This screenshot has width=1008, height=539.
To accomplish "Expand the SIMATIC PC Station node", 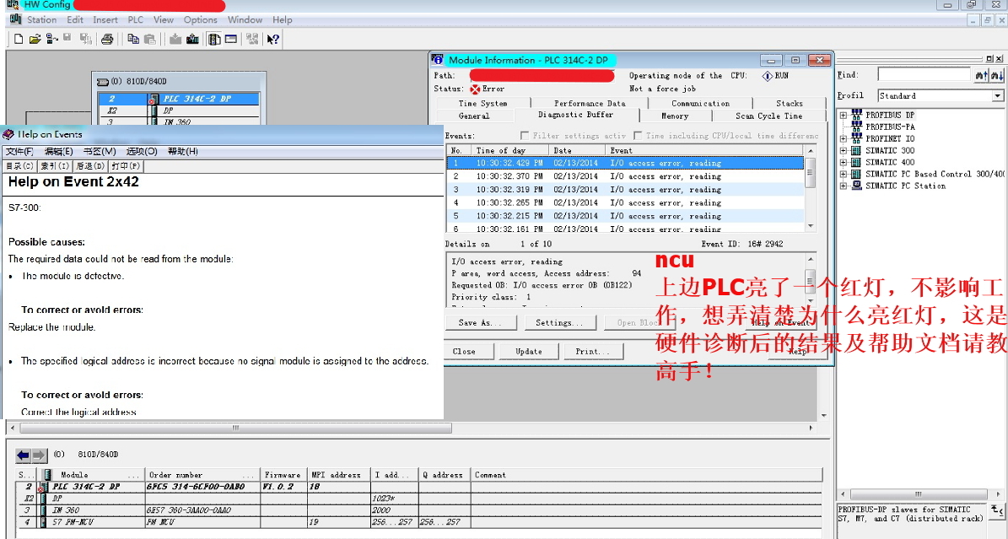I will [844, 186].
